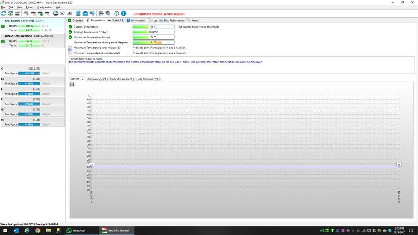Open configuration via blue gear icon
This screenshot has height=235, width=418.
point(101,13)
